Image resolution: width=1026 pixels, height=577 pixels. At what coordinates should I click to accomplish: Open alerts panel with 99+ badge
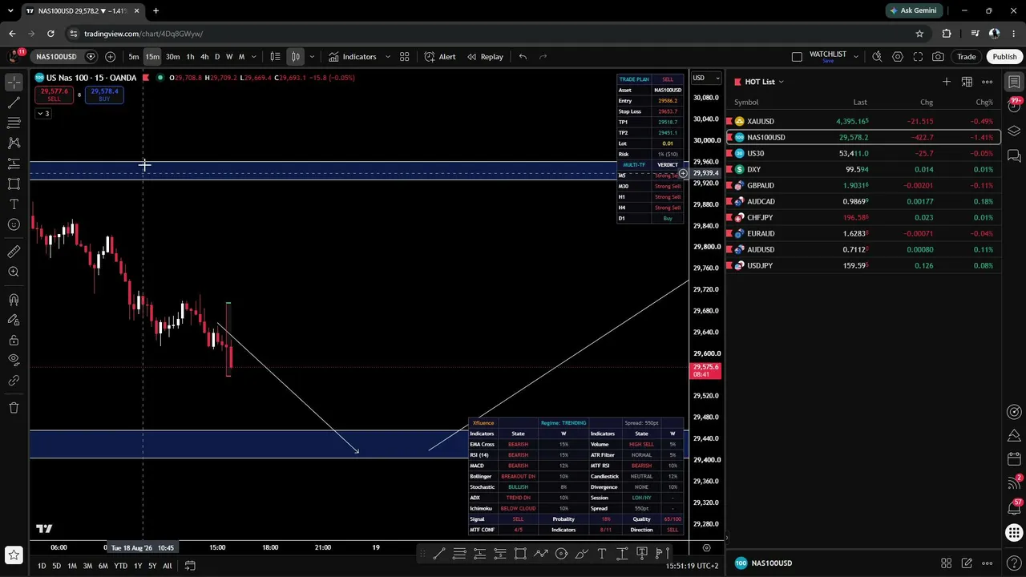tap(1014, 106)
